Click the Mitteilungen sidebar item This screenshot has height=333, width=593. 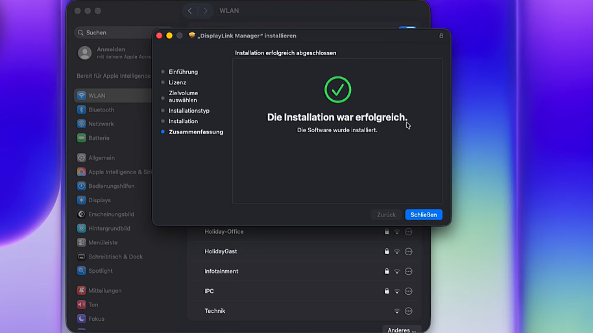click(104, 291)
